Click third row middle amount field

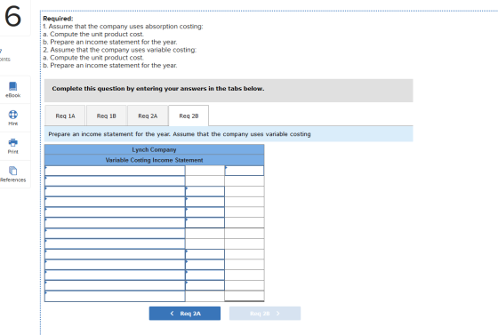[x=205, y=192]
